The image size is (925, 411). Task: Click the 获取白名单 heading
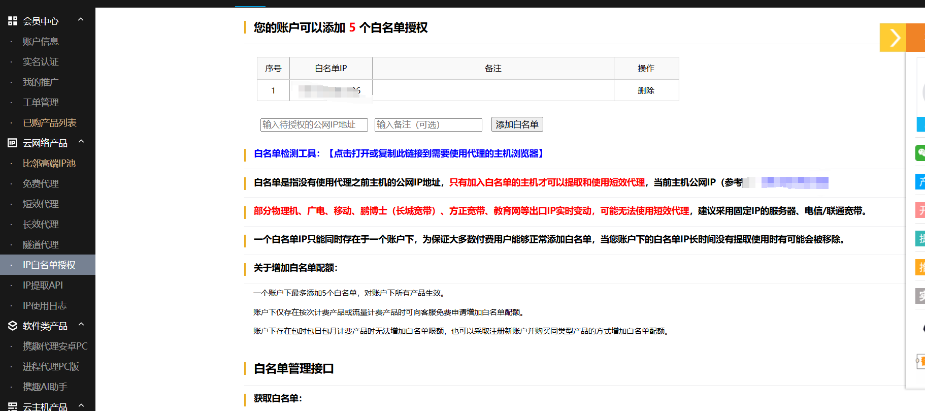278,398
